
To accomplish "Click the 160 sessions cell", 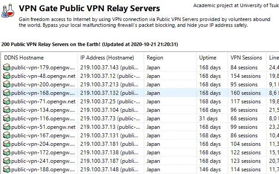I will click(x=245, y=93).
